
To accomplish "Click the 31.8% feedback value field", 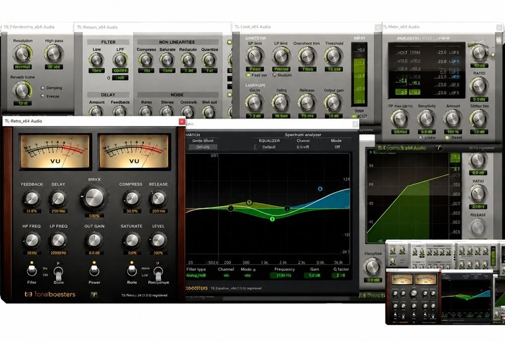I will click(32, 211).
